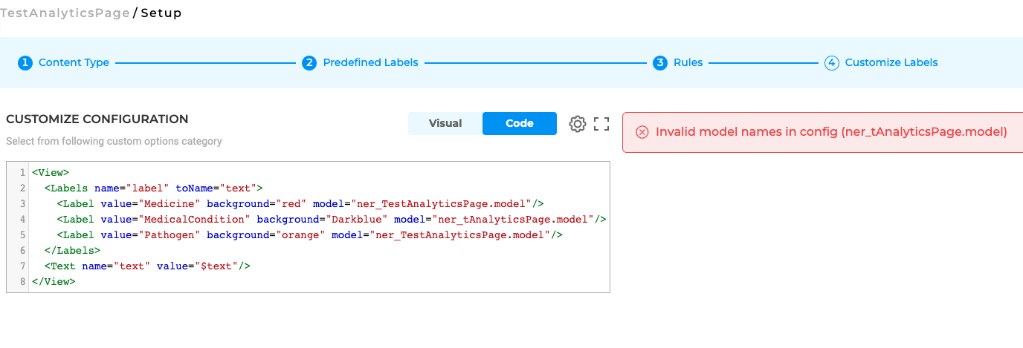Click the Pathogen label line in editor
Screen dimensions: 1023x348
point(310,235)
